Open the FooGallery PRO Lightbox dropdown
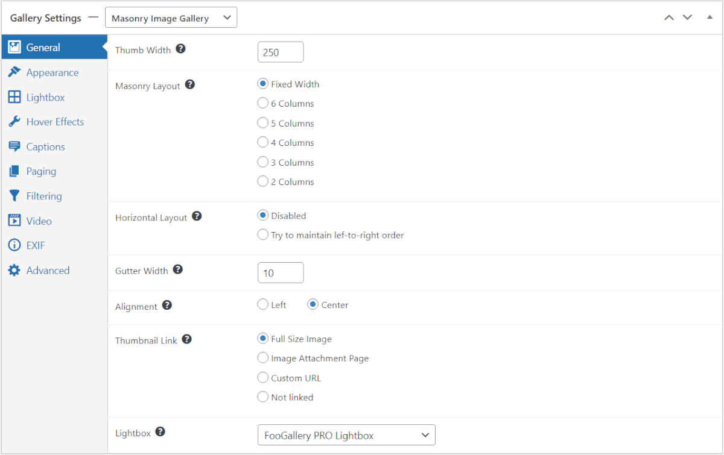The height and width of the screenshot is (455, 724). [x=346, y=435]
